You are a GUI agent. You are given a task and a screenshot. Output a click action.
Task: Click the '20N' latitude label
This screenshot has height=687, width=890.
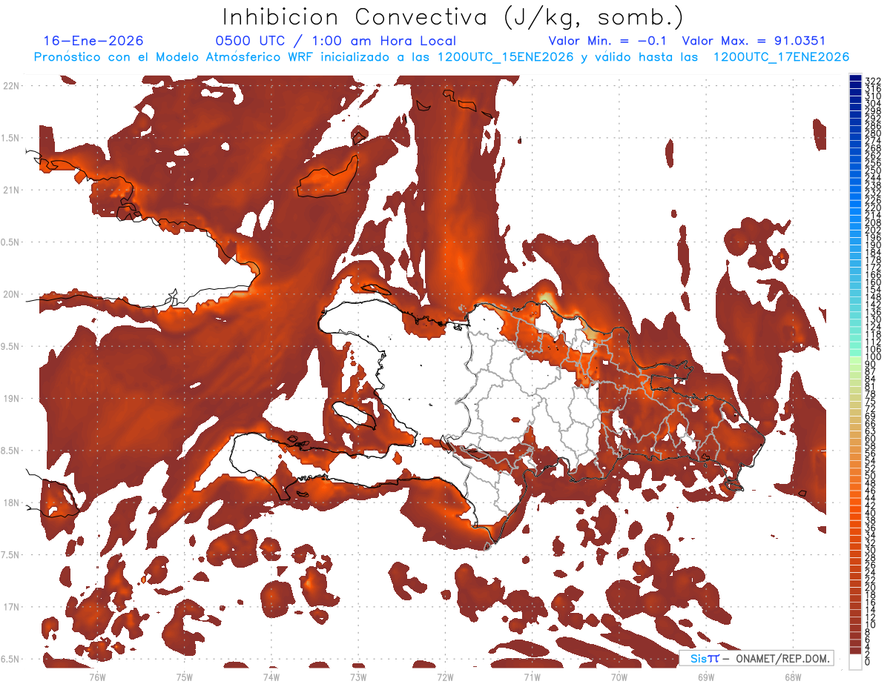point(11,294)
